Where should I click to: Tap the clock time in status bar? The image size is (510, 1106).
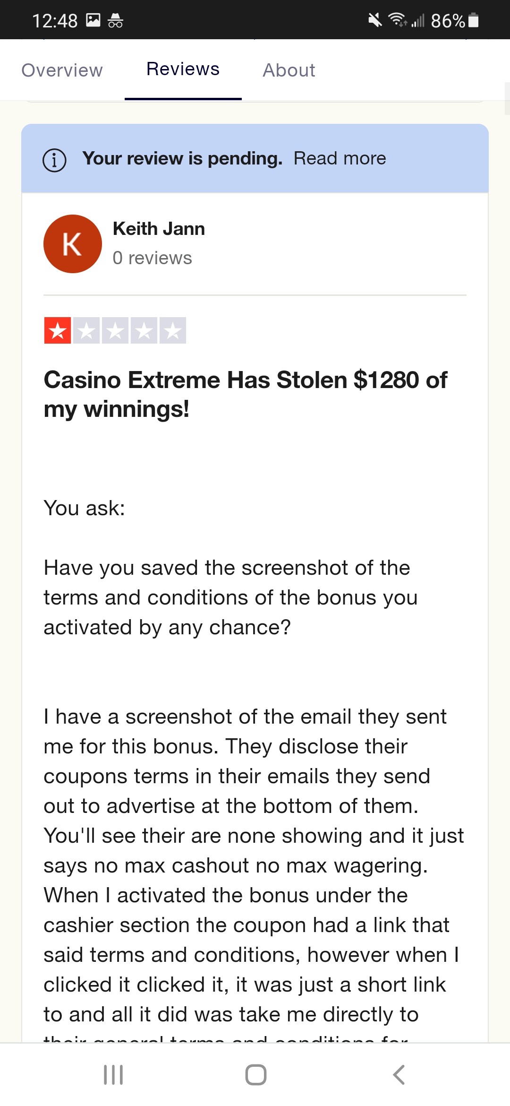click(55, 21)
